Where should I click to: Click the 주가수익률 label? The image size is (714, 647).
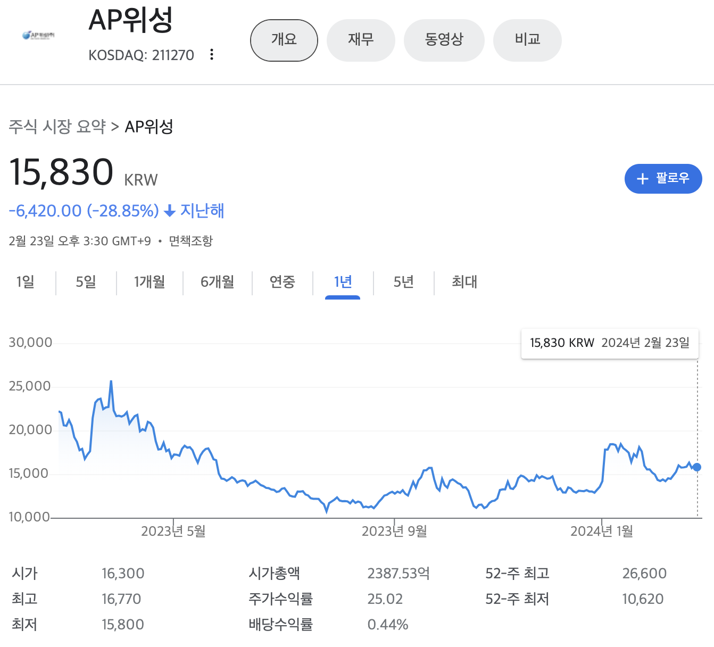tap(280, 599)
